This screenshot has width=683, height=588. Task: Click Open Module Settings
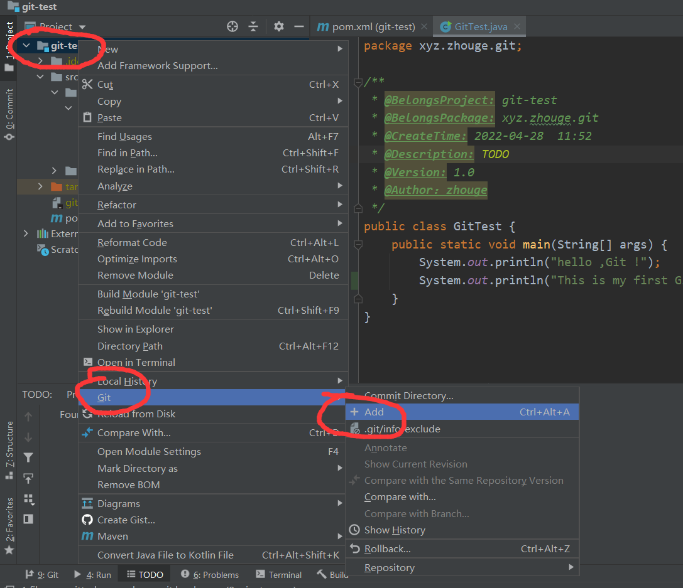point(213,452)
